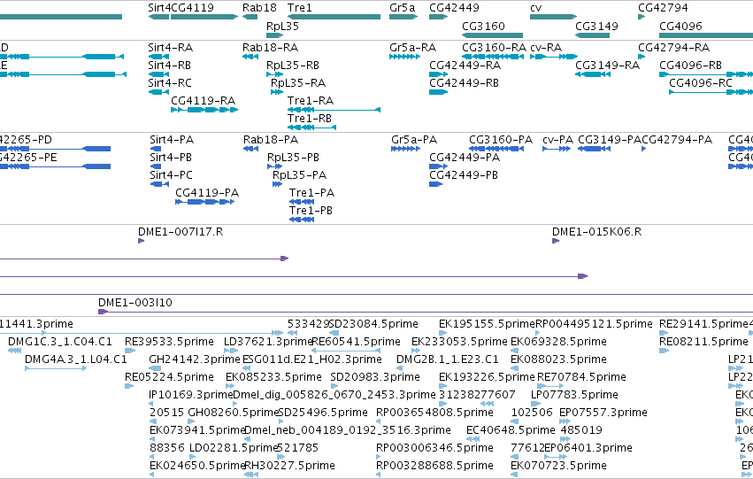
Task: Select protein Sirt4-PC
Action: [x=159, y=184]
